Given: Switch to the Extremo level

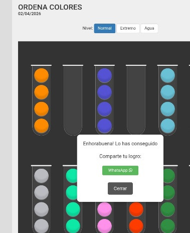Looking at the screenshot, I should (128, 28).
